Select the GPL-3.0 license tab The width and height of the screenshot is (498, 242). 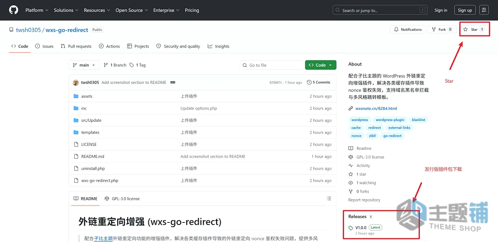click(122, 199)
